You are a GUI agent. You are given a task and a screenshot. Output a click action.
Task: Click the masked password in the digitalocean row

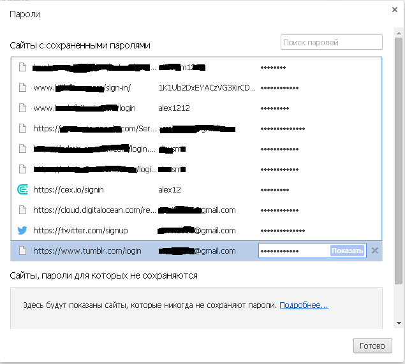[279, 210]
